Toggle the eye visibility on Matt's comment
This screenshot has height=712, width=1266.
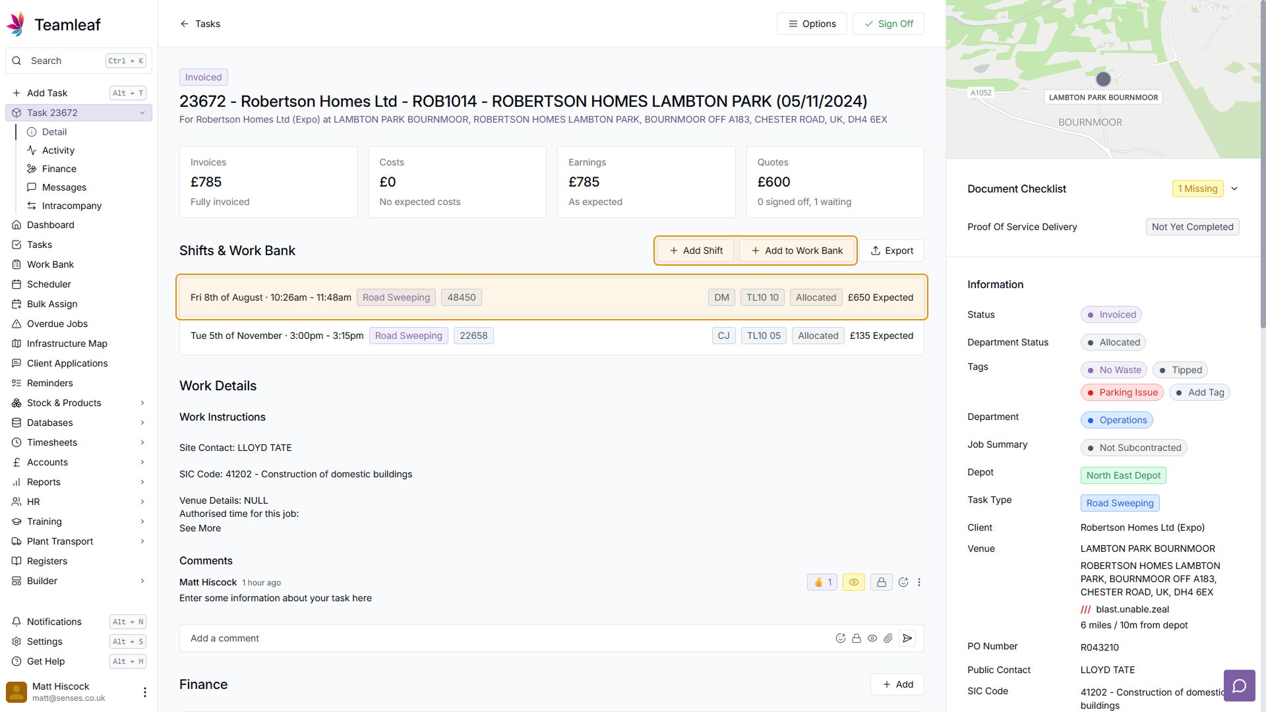853,582
